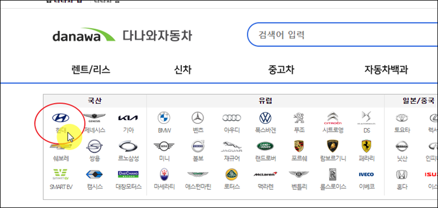Select the Toyota logo
This screenshot has width=438, height=208.
tap(402, 118)
